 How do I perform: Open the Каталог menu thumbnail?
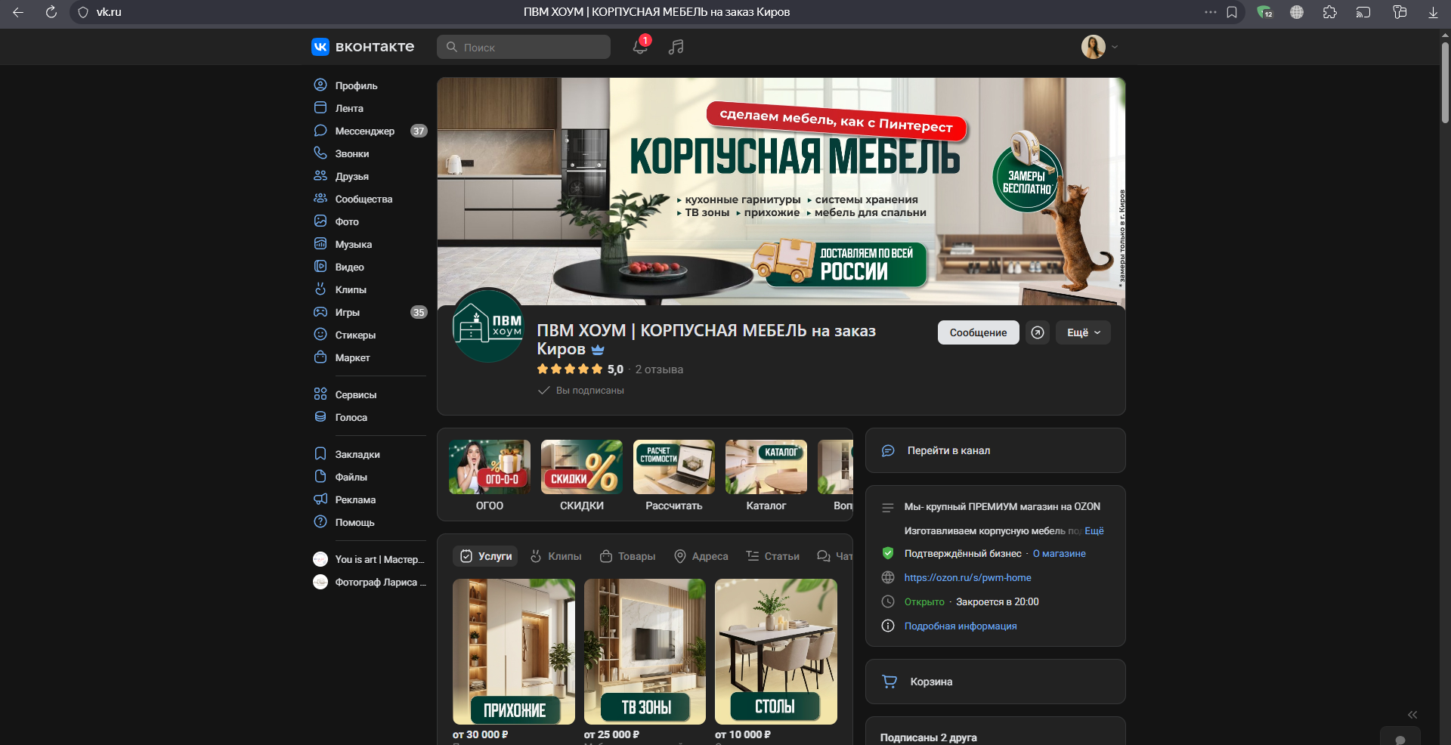[766, 476]
